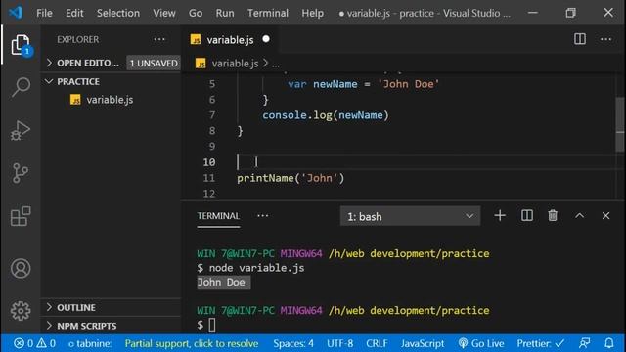Change line ending via CRLF

(x=377, y=343)
